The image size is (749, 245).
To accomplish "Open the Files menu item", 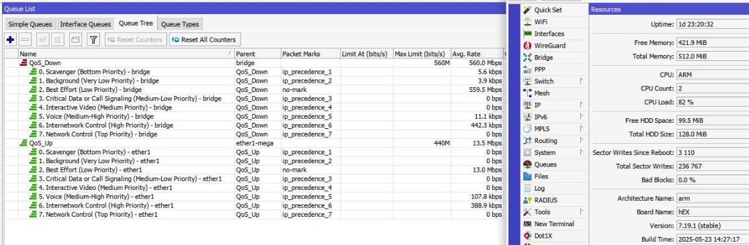I will point(541,177).
